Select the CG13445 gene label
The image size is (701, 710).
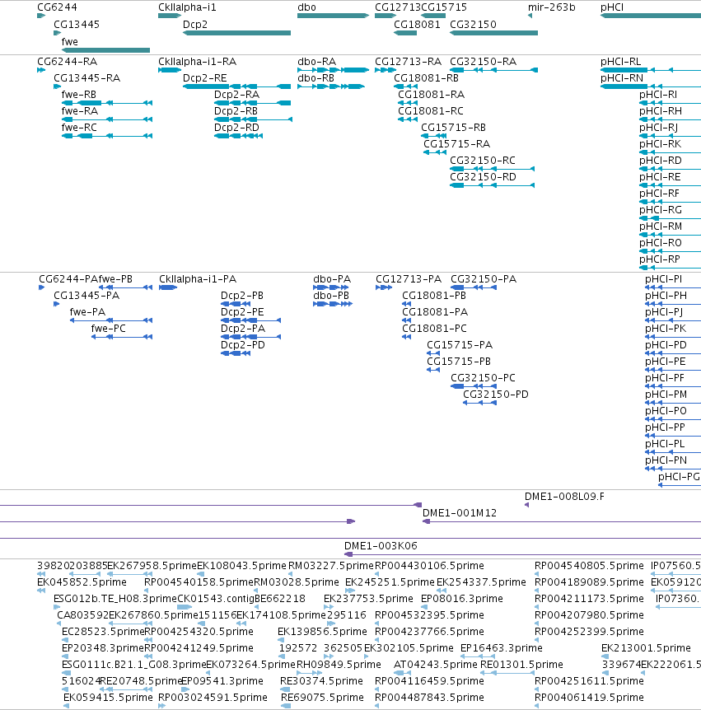[77, 25]
